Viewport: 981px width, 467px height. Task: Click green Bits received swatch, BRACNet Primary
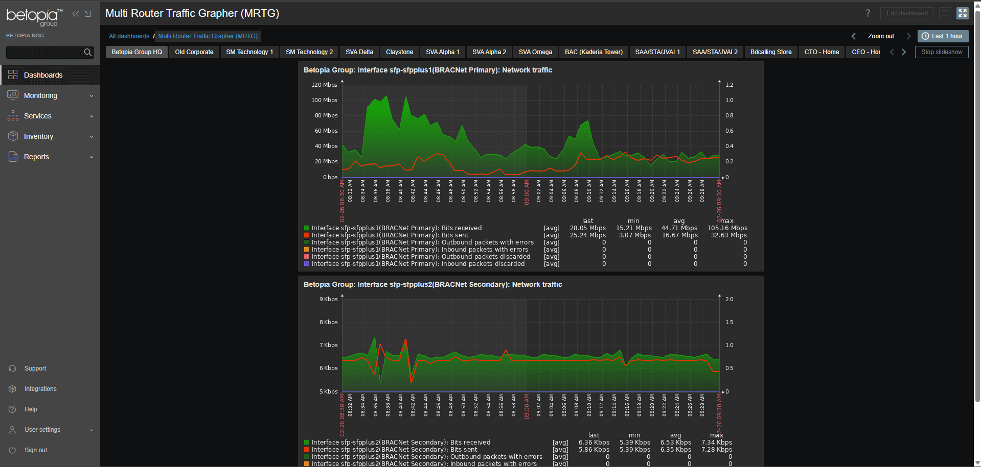[x=307, y=228]
